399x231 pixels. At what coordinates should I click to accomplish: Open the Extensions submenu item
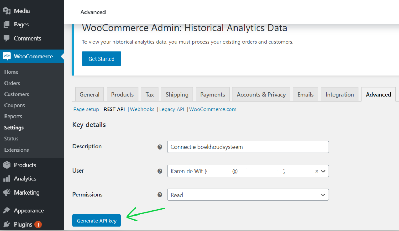pos(16,150)
